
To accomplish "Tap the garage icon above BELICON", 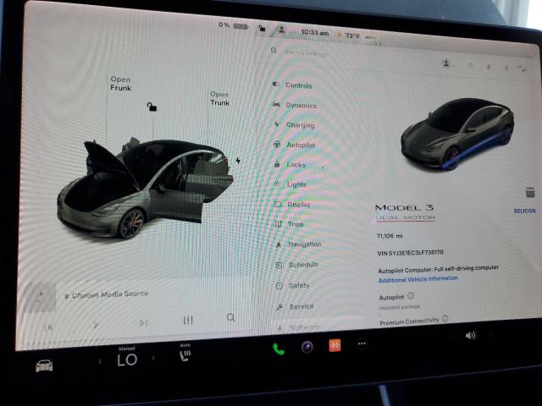I will click(x=530, y=192).
